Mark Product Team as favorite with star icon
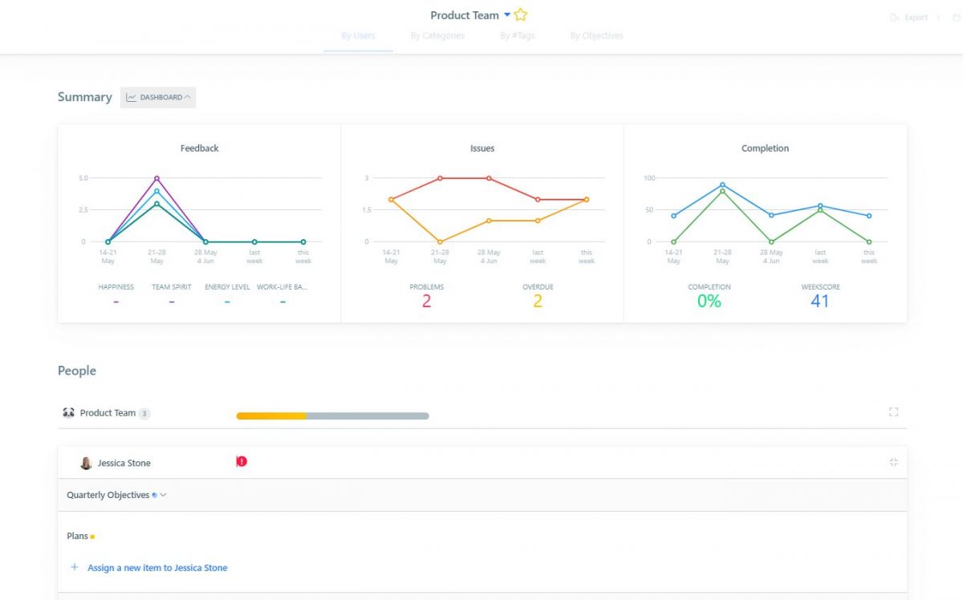The height and width of the screenshot is (600, 963). tap(520, 14)
